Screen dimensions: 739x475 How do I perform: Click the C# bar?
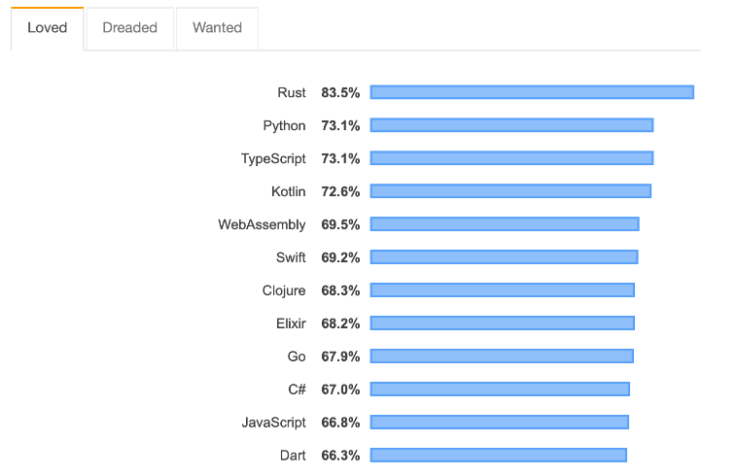click(500, 390)
